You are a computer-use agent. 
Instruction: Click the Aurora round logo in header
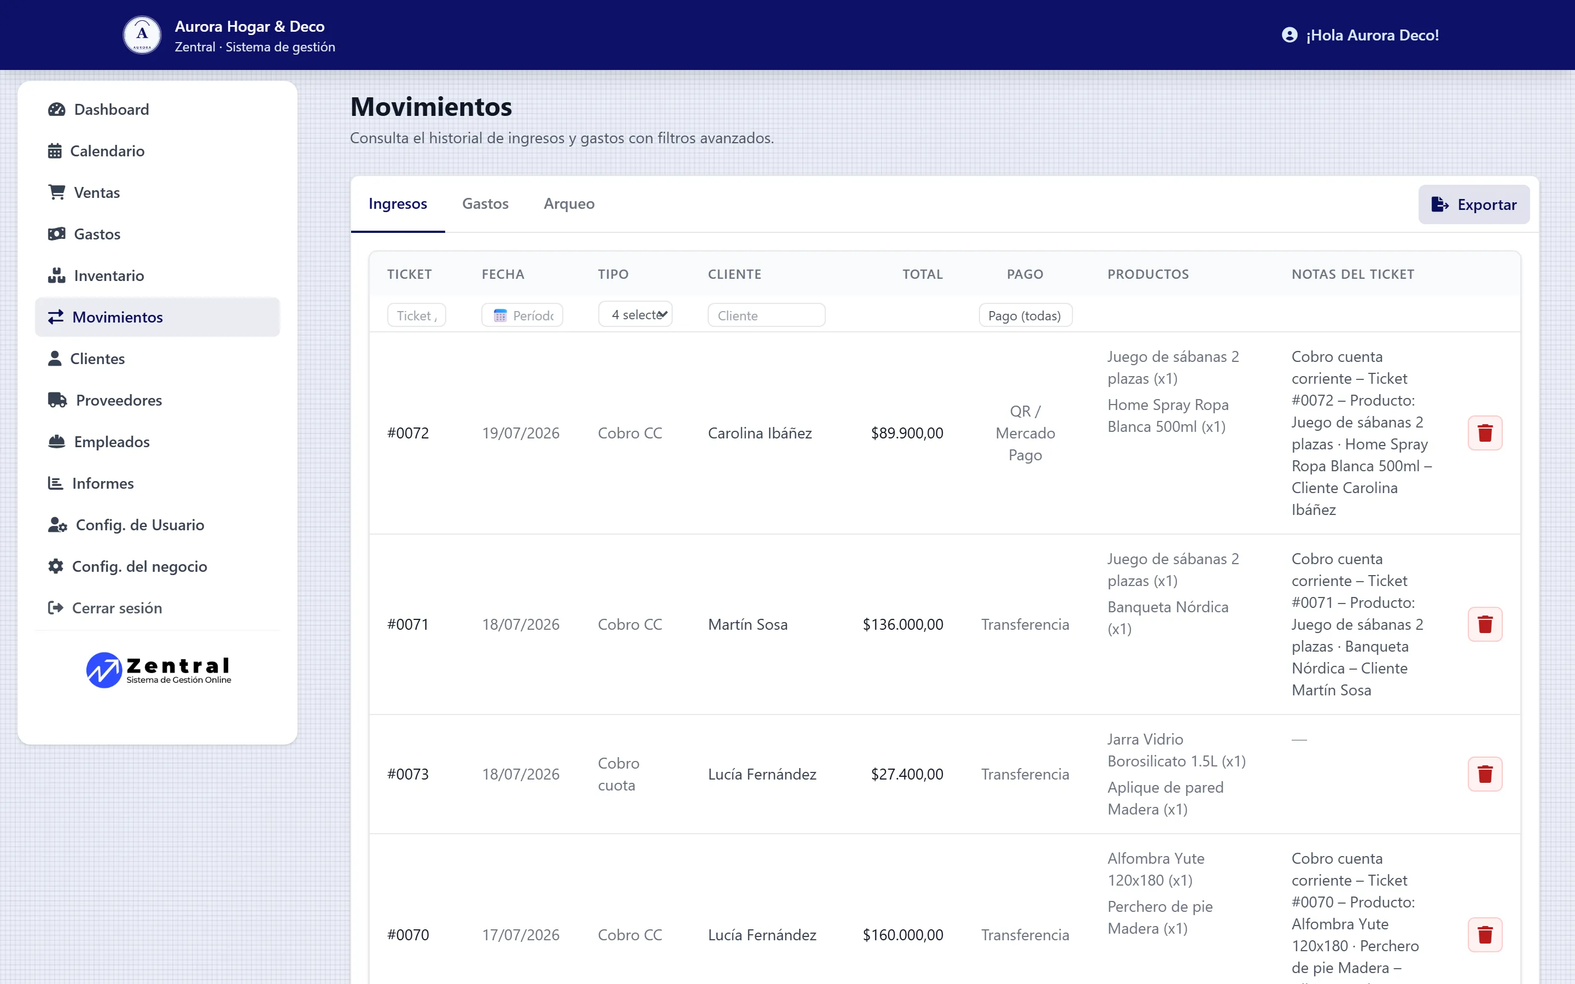pyautogui.click(x=142, y=35)
